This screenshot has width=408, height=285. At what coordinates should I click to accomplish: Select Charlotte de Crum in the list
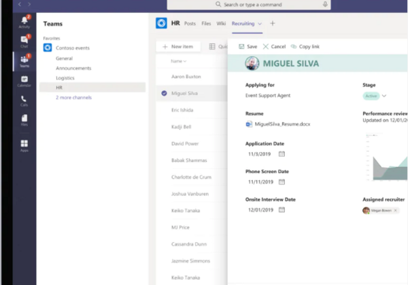coord(191,177)
